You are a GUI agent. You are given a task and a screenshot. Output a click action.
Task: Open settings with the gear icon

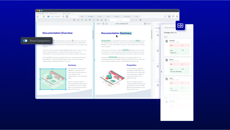pyautogui.click(x=177, y=16)
